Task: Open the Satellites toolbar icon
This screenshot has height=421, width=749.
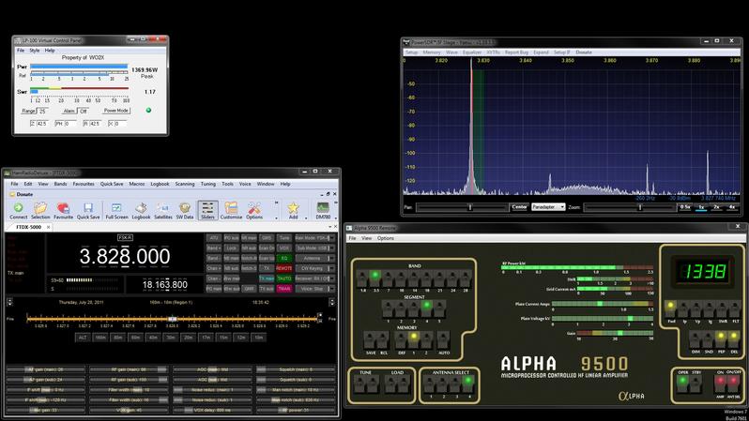Action: 163,210
